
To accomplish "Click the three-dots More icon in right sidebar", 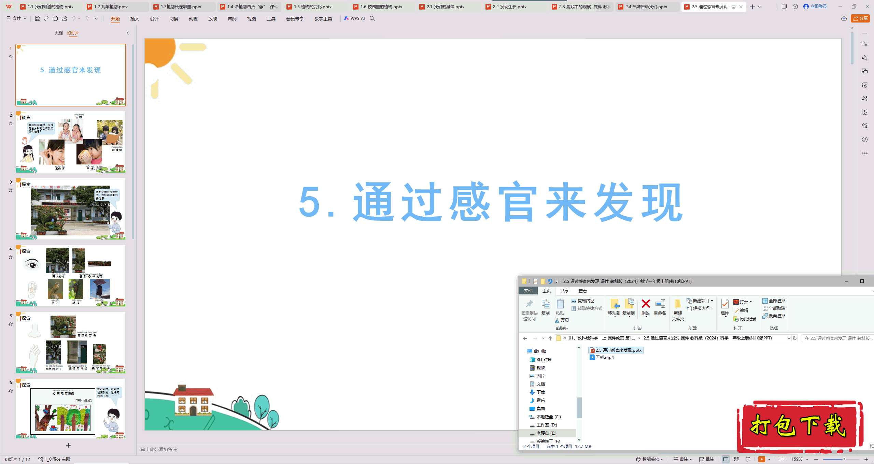I will coord(864,153).
